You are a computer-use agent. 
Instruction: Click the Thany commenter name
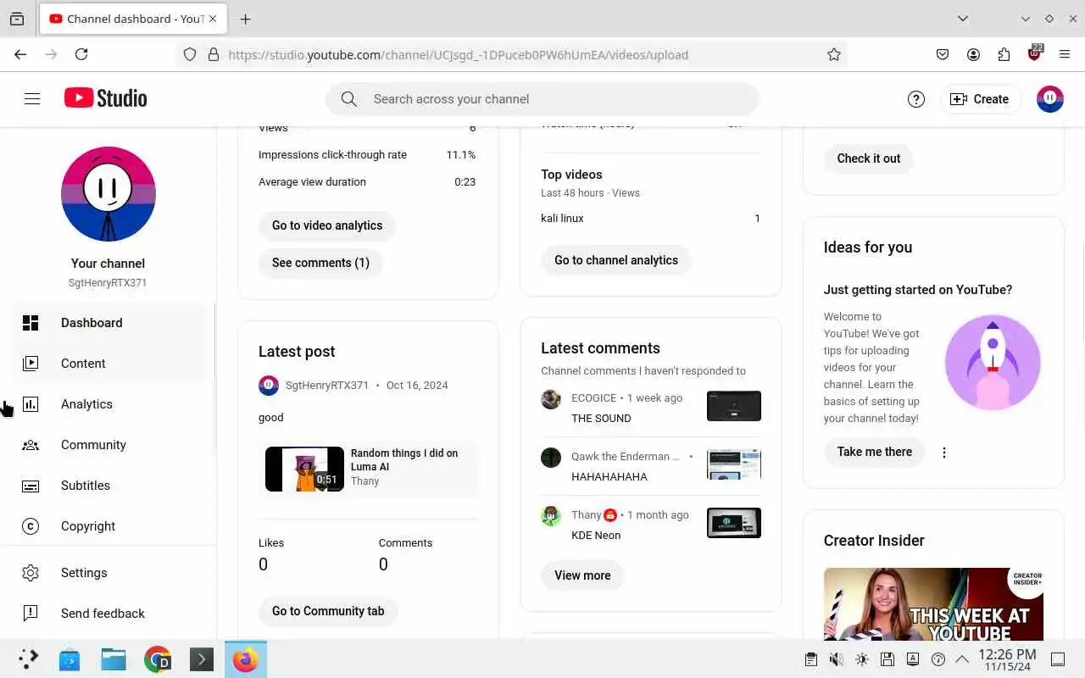[x=586, y=515]
